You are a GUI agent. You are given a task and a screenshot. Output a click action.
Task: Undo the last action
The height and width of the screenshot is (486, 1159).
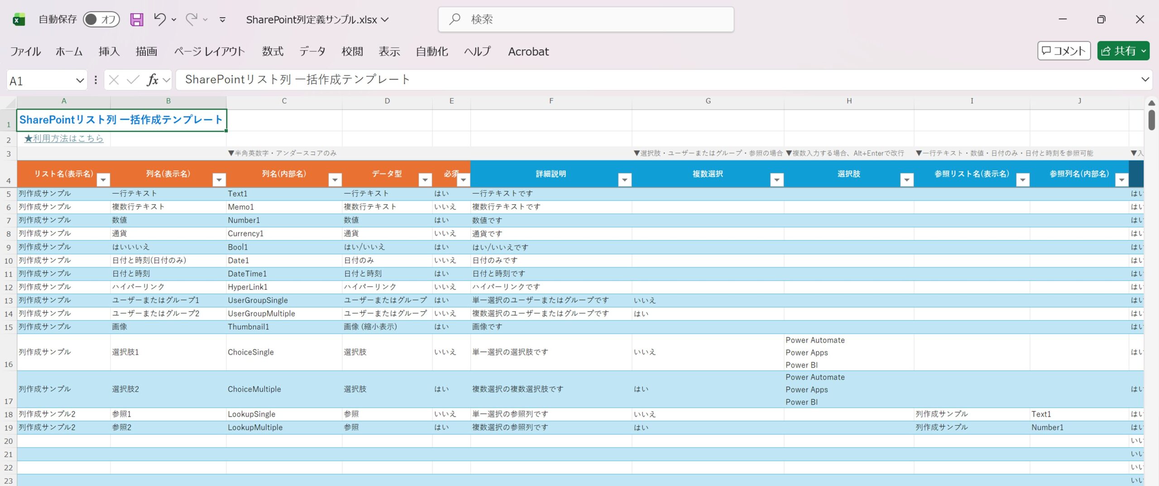coord(159,19)
